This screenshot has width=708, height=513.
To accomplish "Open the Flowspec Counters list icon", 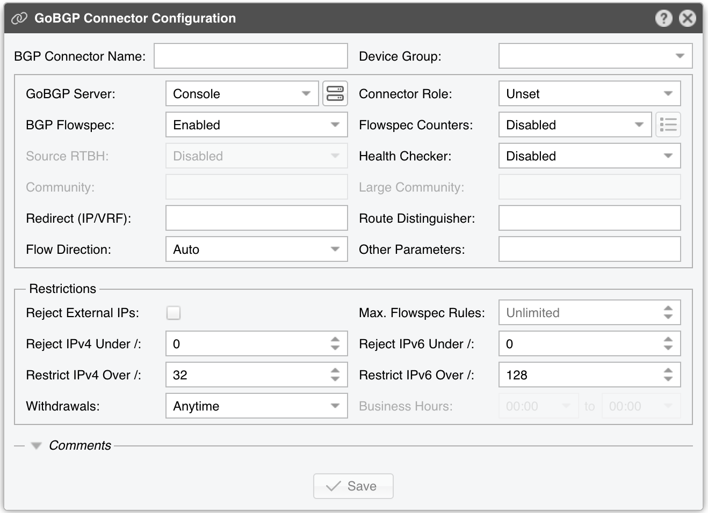I will [668, 124].
